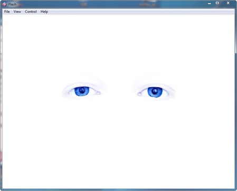Click the inner corner of the left eye

click(98, 93)
